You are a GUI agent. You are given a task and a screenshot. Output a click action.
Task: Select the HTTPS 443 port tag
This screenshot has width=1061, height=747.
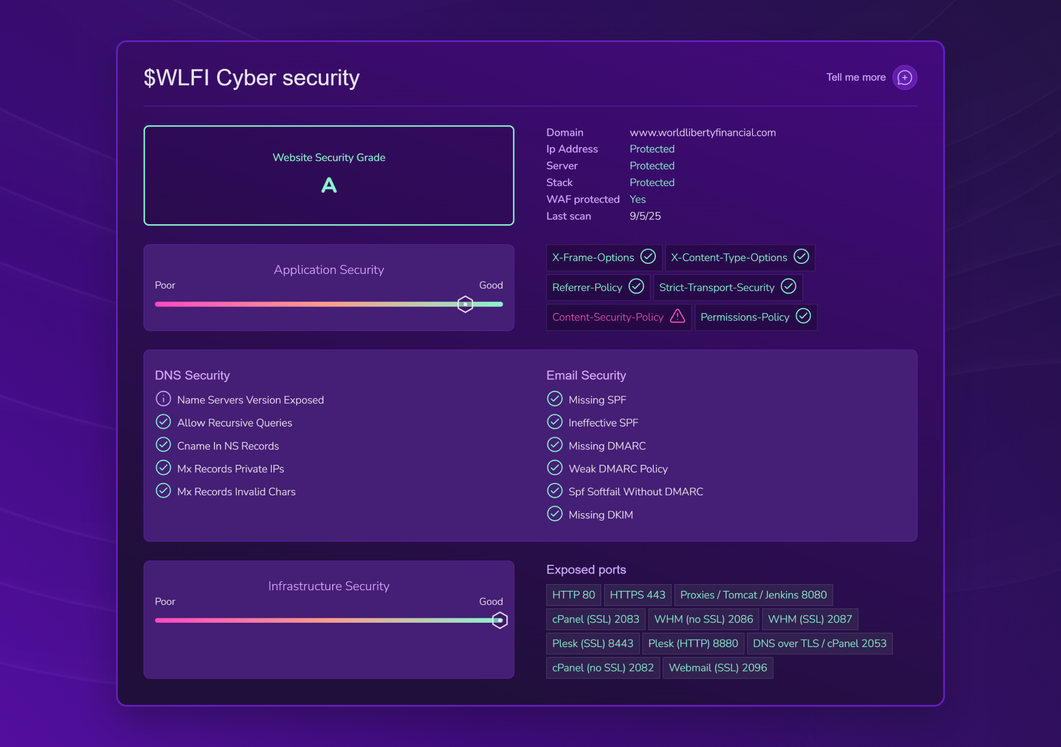[x=638, y=595]
